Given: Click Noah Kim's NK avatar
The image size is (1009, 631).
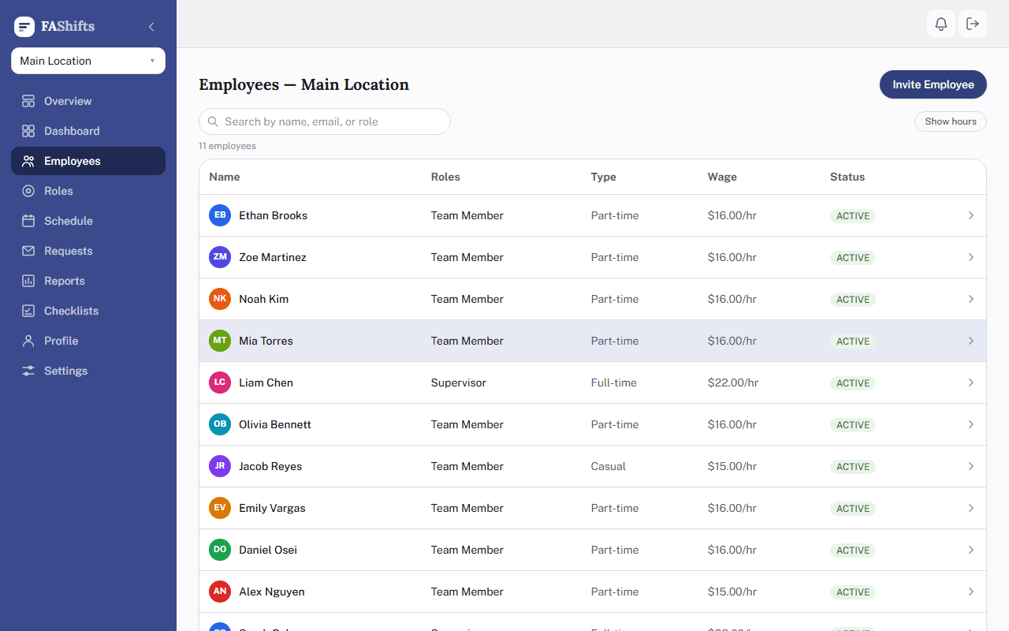Looking at the screenshot, I should [220, 299].
